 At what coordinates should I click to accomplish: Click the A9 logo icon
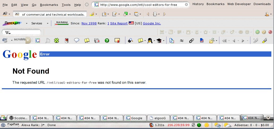5,14
